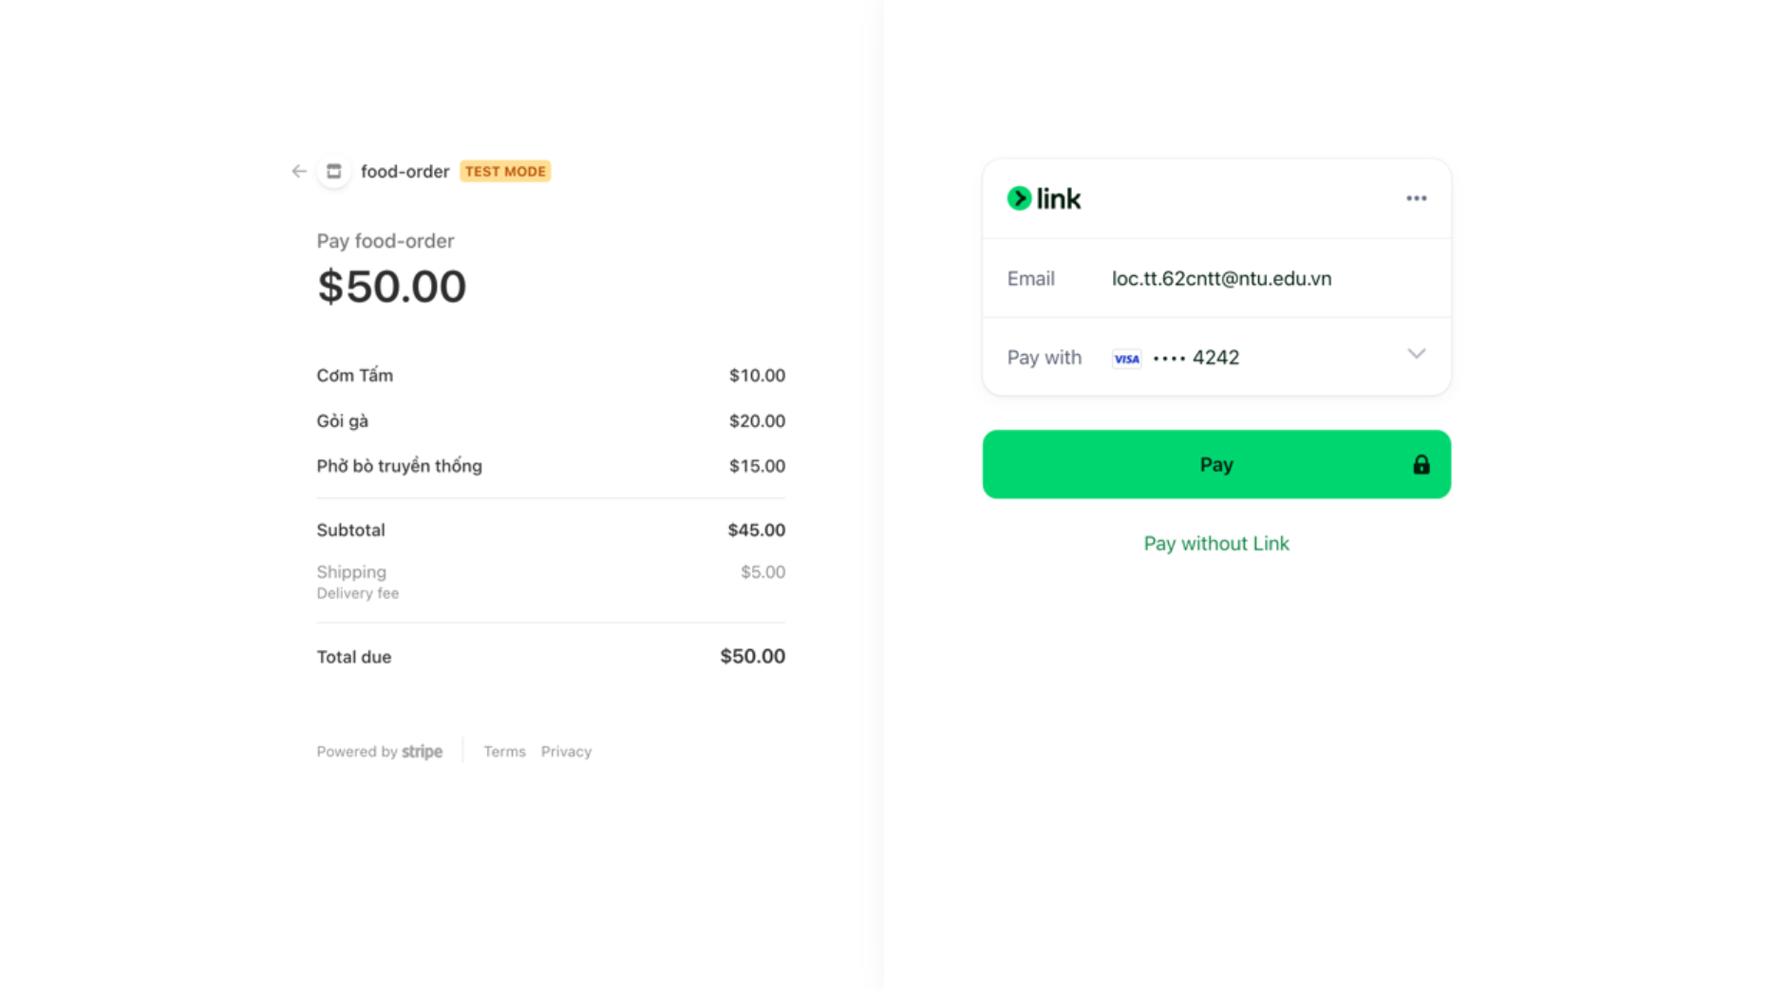The height and width of the screenshot is (989, 1770).
Task: Select the Gỏi gà line item
Action: 551,421
